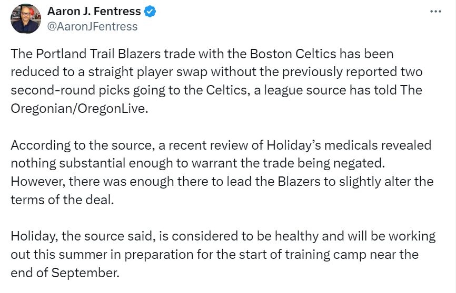Click the phrase "According to the source"

click(x=83, y=145)
